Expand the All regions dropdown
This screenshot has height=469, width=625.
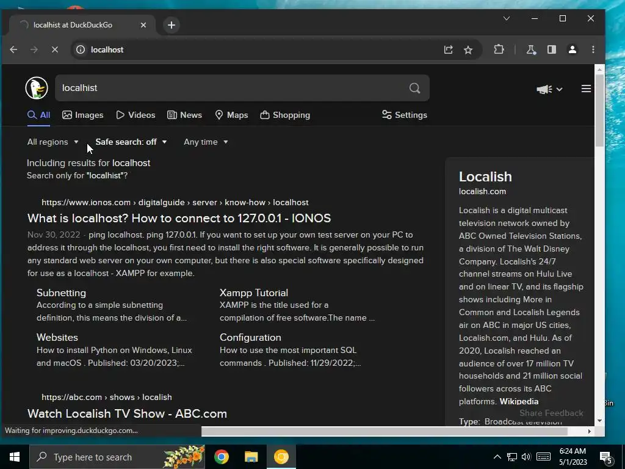[x=52, y=142]
